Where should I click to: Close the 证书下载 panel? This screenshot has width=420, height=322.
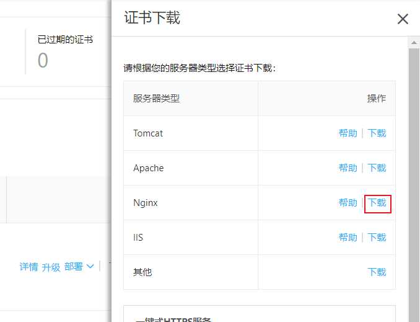click(x=403, y=19)
